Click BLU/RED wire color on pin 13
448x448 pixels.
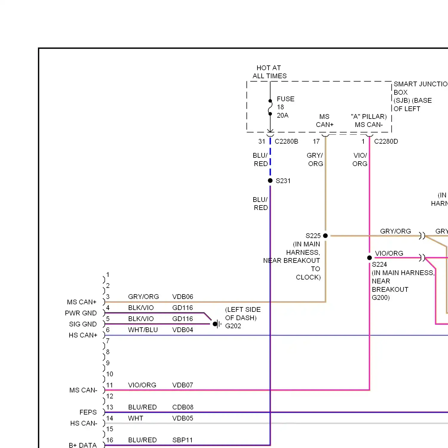click(142, 407)
